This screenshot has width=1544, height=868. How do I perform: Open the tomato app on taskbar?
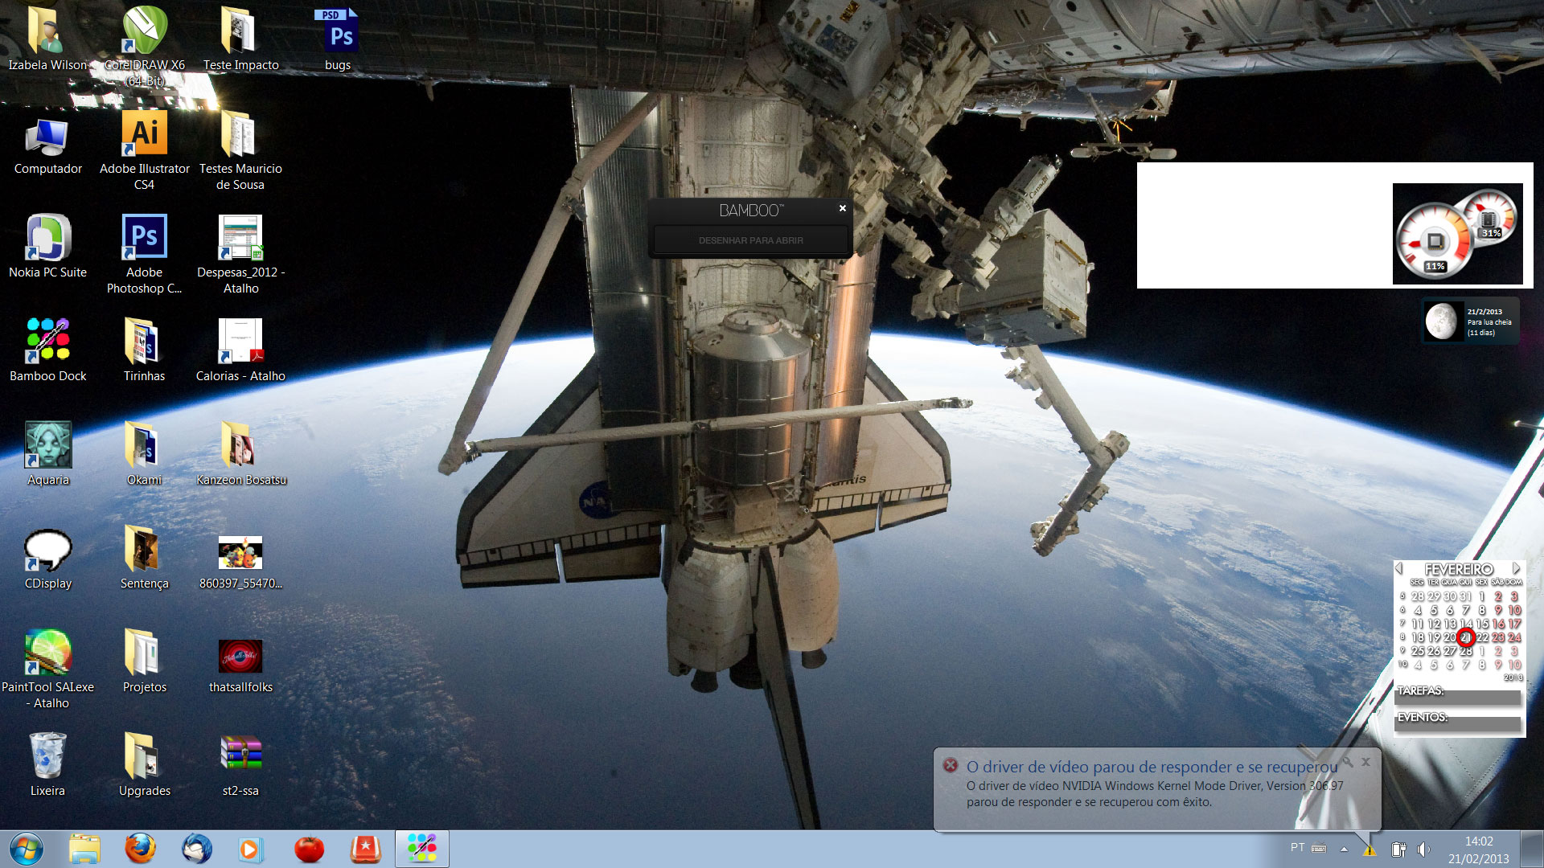(309, 849)
